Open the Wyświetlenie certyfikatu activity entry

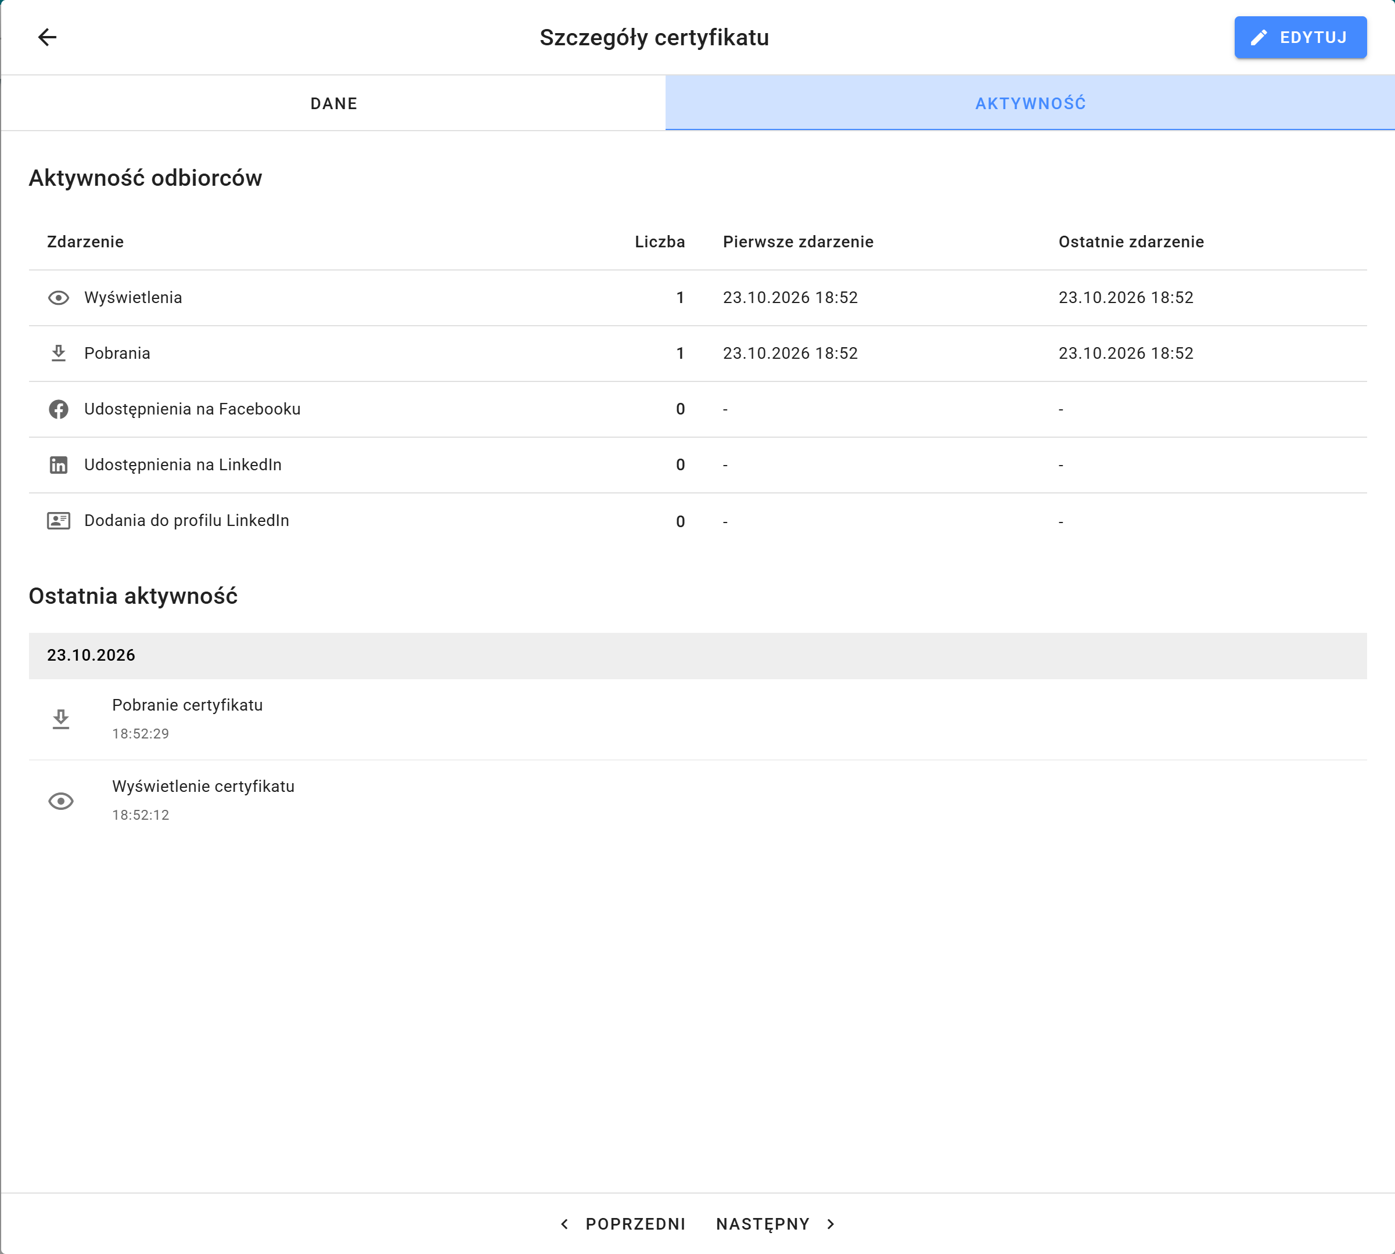[x=697, y=801]
